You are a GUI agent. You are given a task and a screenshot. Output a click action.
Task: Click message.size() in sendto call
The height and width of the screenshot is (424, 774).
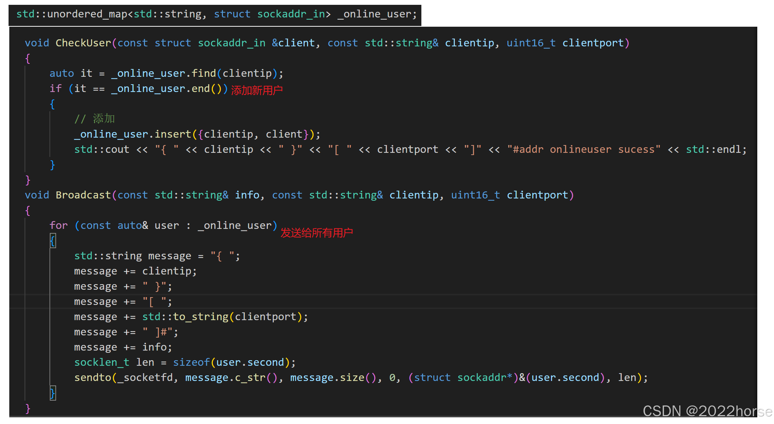pyautogui.click(x=333, y=378)
